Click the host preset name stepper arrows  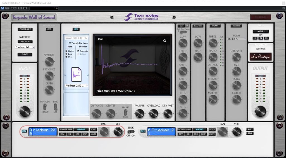coord(54,8)
